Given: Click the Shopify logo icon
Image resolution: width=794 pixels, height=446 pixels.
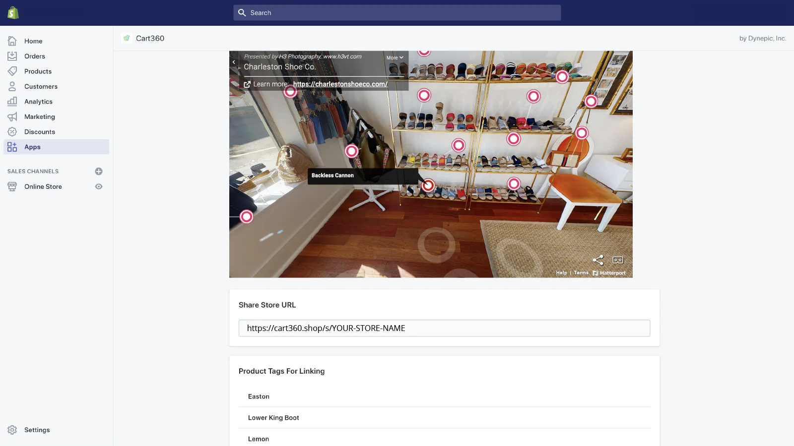Looking at the screenshot, I should pyautogui.click(x=13, y=13).
